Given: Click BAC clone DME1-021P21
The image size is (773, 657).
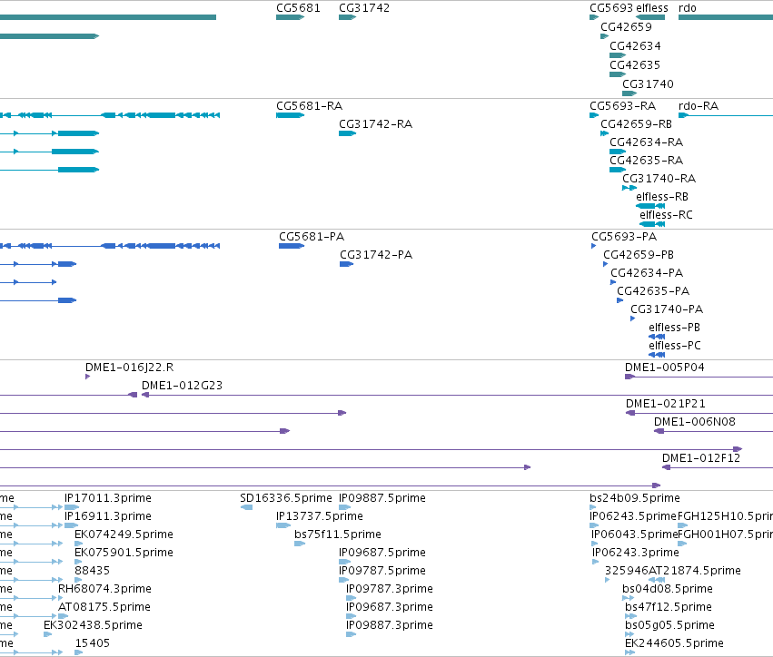Looking at the screenshot, I should click(x=666, y=405).
